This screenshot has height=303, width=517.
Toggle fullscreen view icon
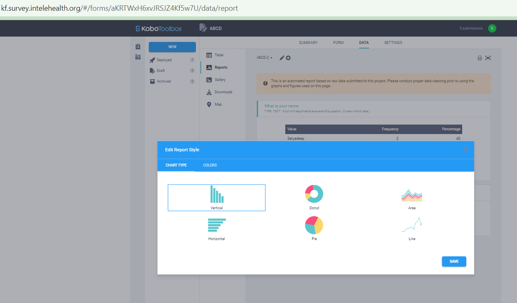(x=488, y=58)
